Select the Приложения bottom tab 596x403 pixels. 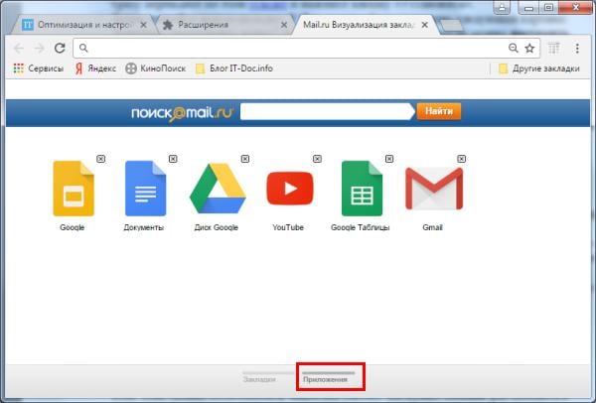(x=326, y=378)
